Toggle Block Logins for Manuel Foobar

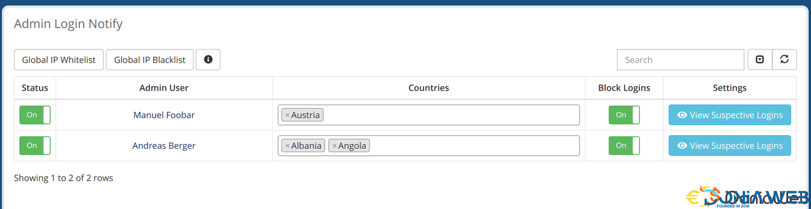(x=623, y=115)
